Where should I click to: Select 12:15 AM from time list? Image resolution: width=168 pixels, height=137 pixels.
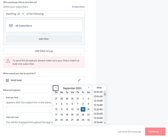coord(98,105)
